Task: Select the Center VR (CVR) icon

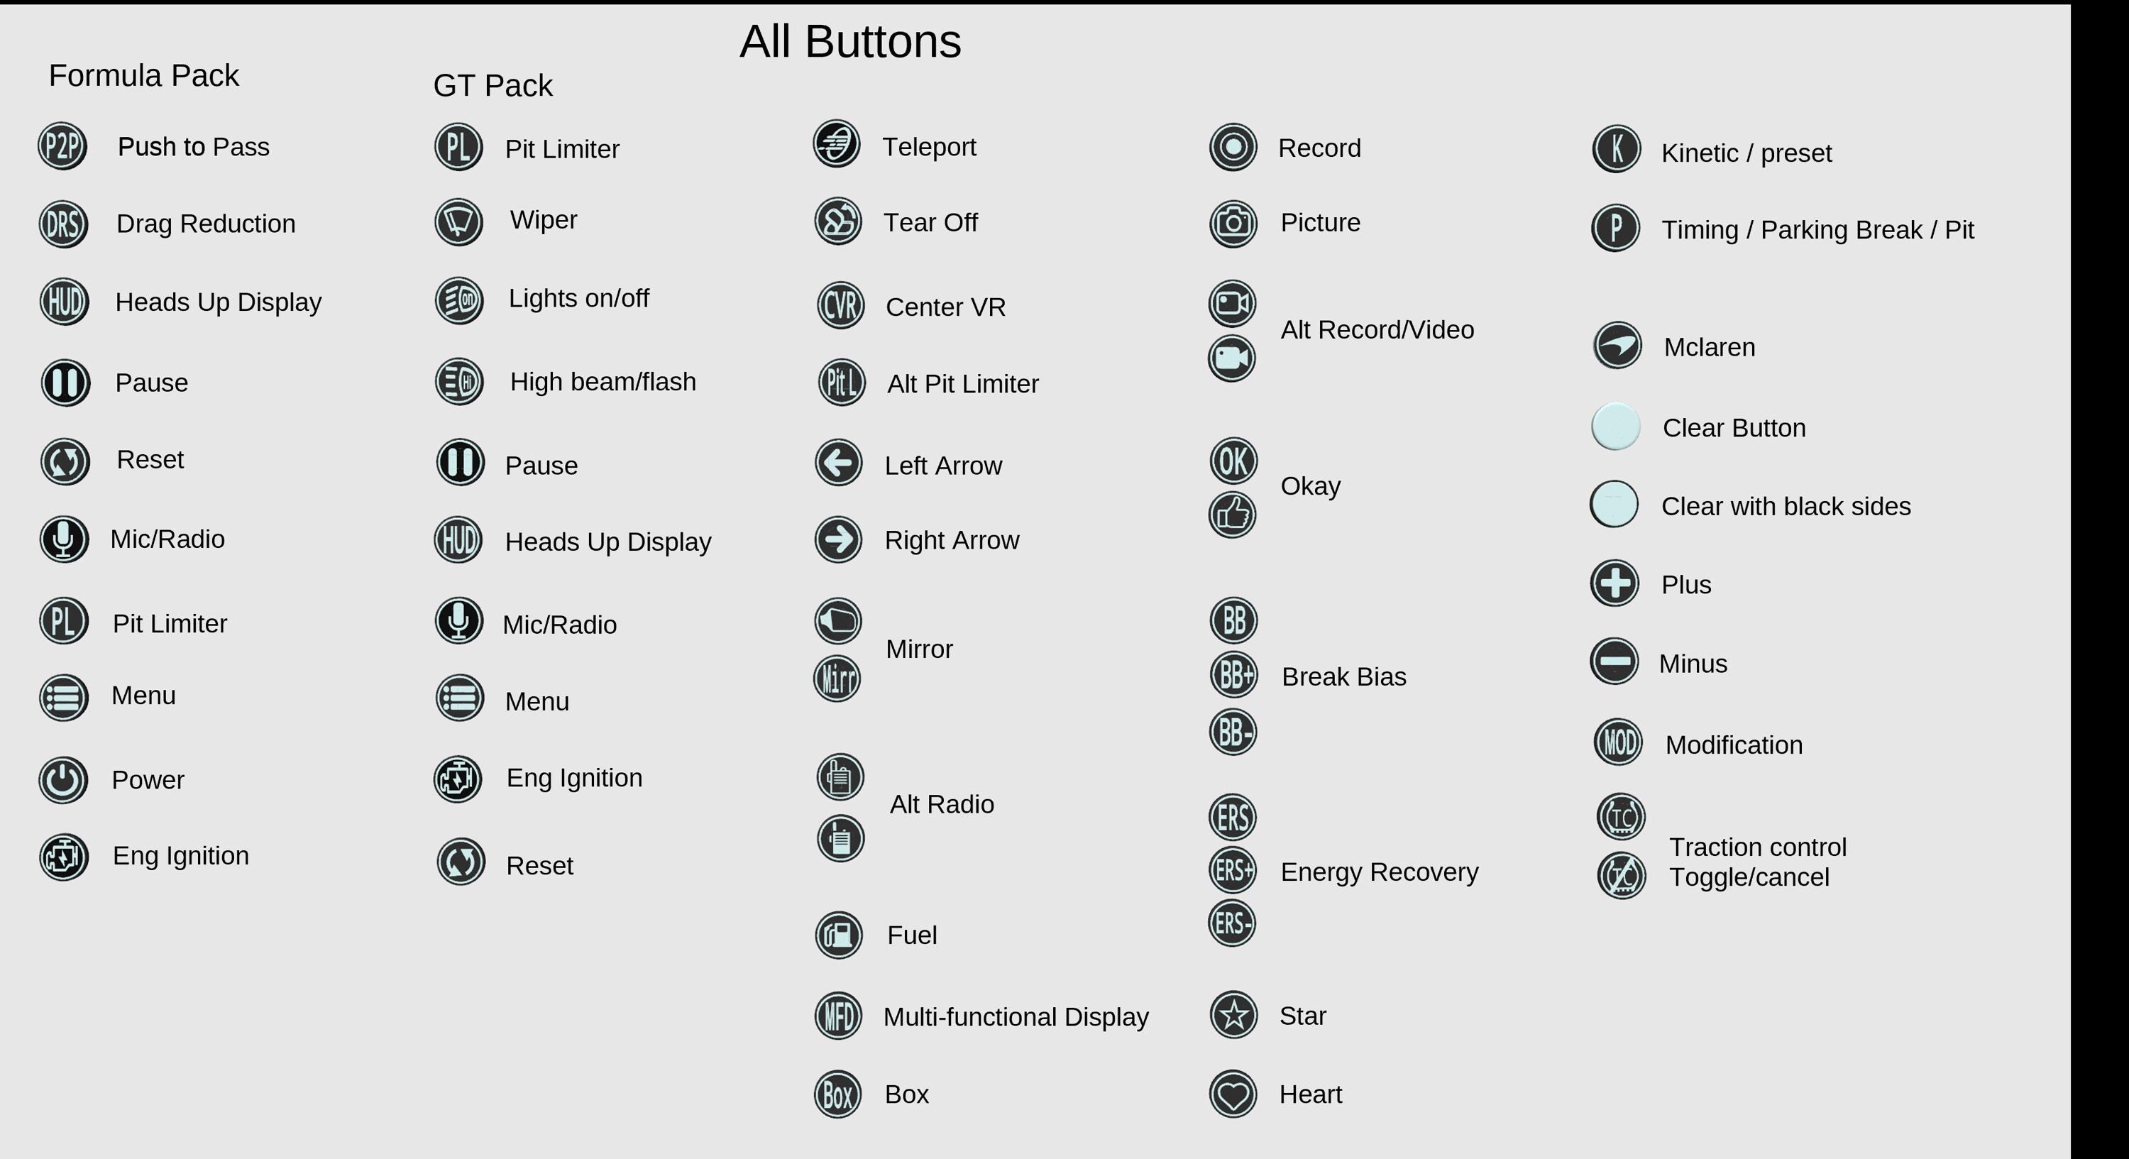Action: pyautogui.click(x=840, y=306)
